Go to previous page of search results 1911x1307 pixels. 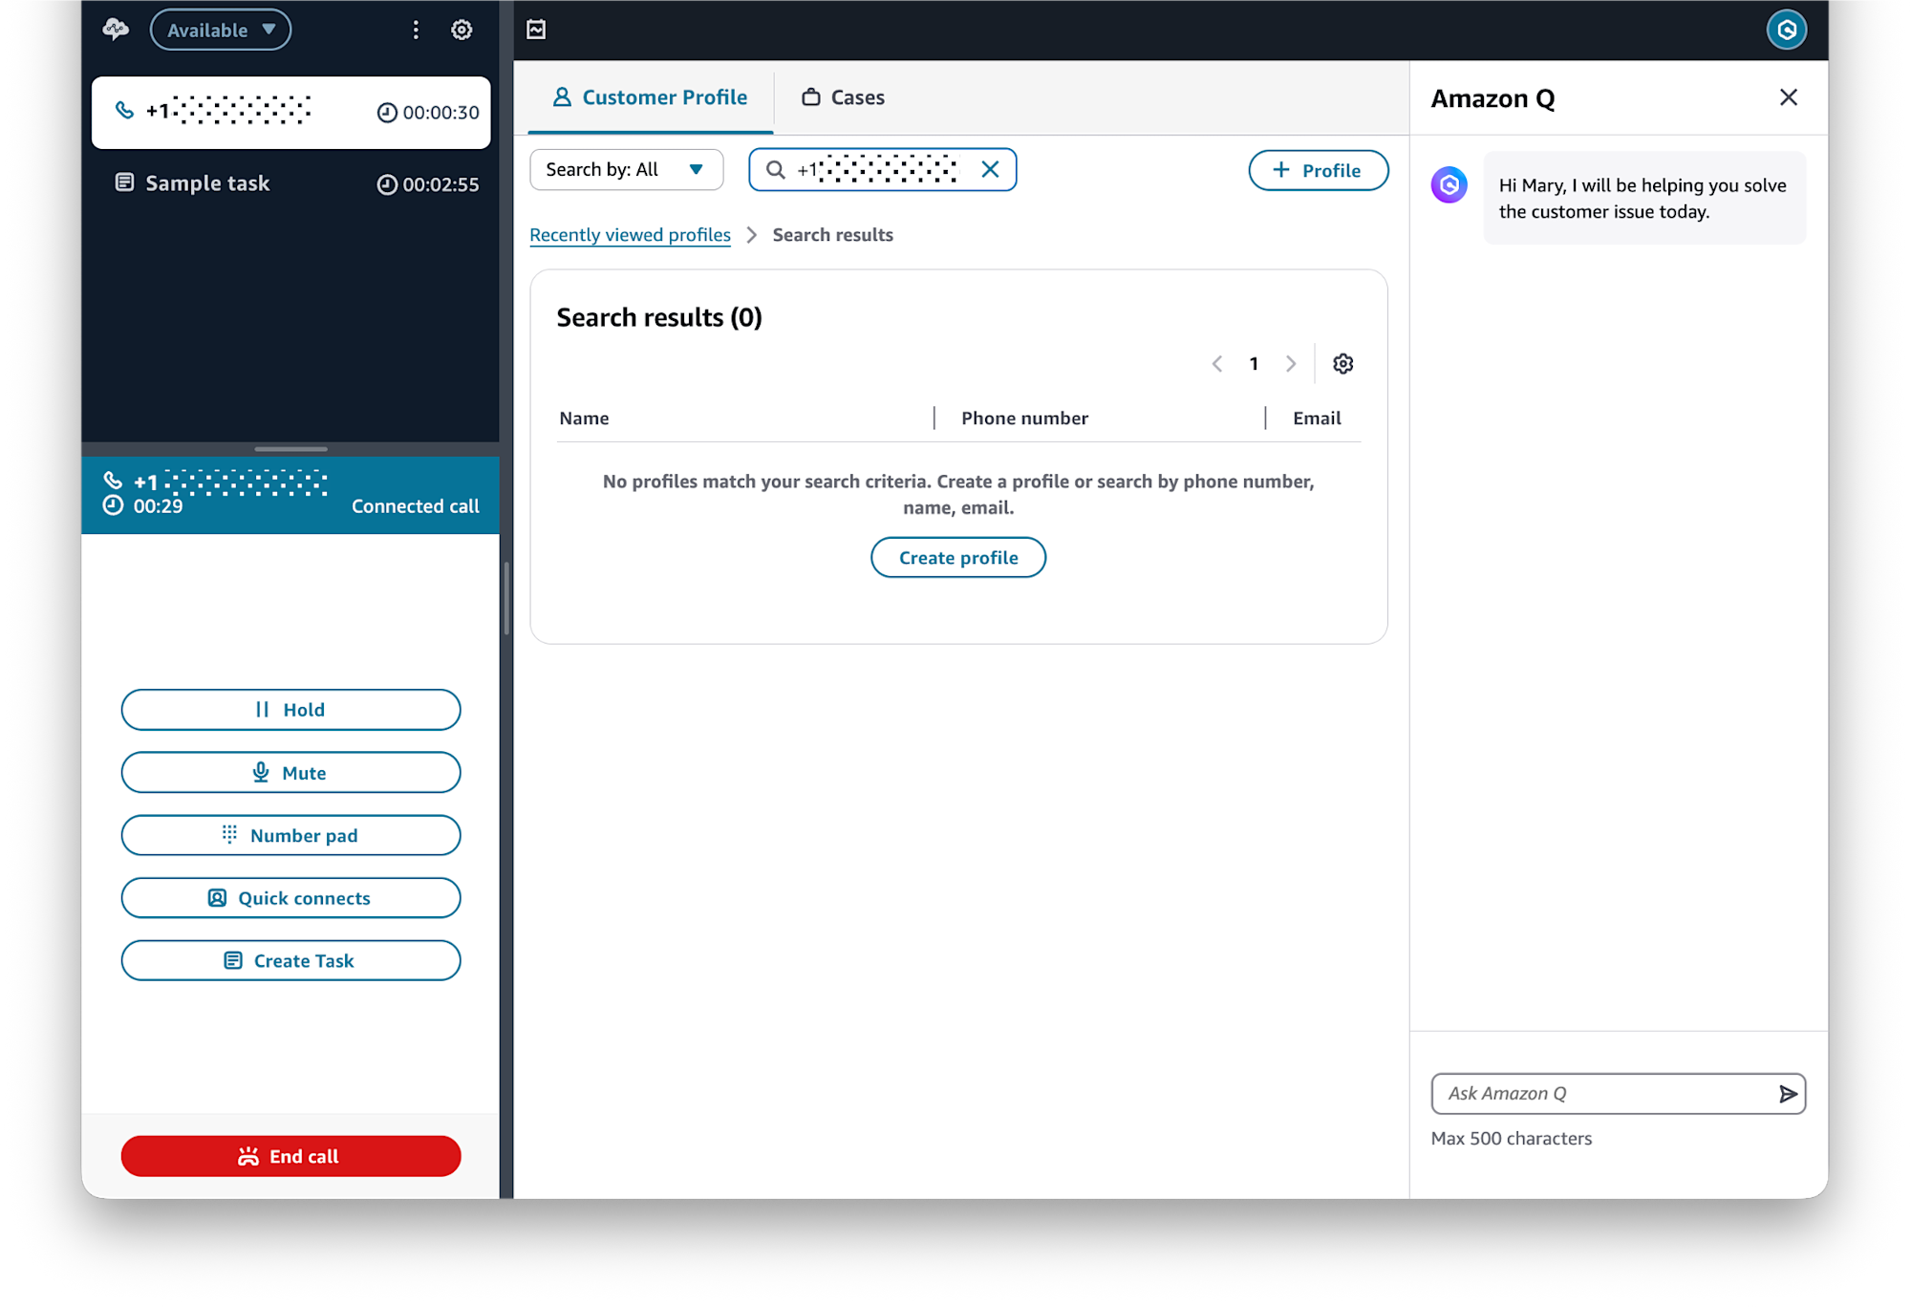[1216, 363]
